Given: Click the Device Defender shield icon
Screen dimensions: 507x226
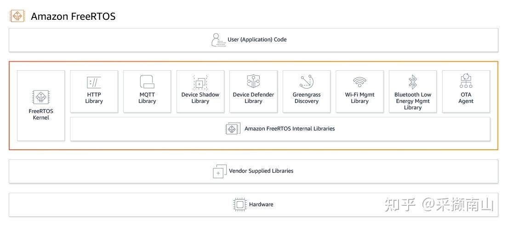Looking at the screenshot, I should pyautogui.click(x=253, y=82).
